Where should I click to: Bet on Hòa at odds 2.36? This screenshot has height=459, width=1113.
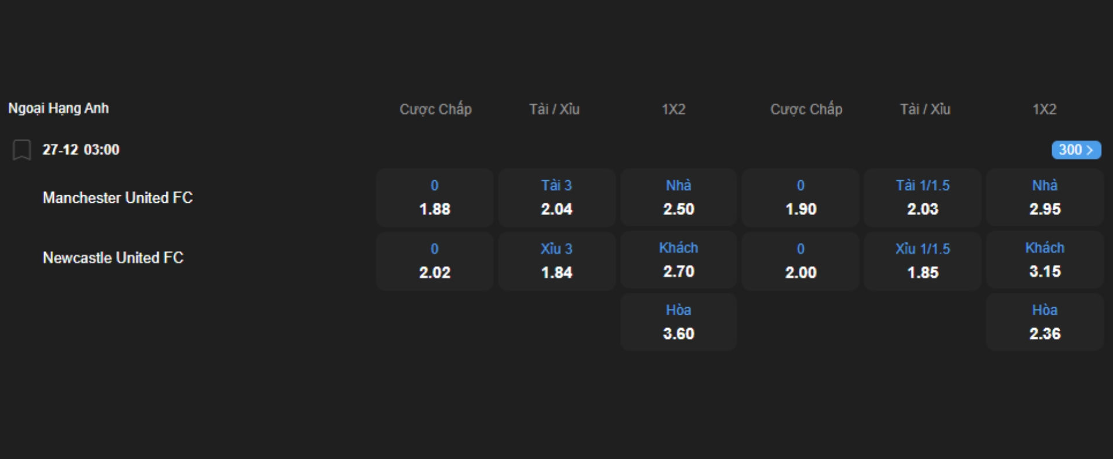(x=1045, y=322)
